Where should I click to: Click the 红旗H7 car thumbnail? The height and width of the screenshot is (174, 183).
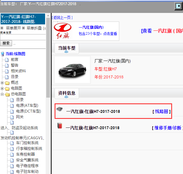click(x=72, y=70)
